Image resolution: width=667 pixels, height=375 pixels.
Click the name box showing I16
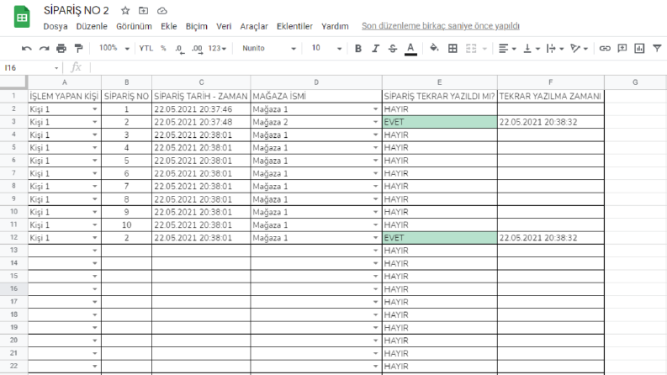pos(28,67)
